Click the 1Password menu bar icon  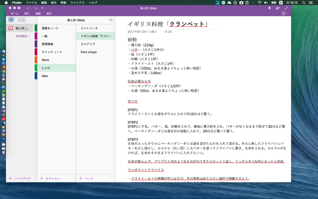click(x=235, y=3)
